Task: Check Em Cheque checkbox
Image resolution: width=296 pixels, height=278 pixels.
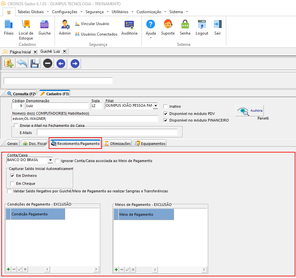Action: (12, 183)
